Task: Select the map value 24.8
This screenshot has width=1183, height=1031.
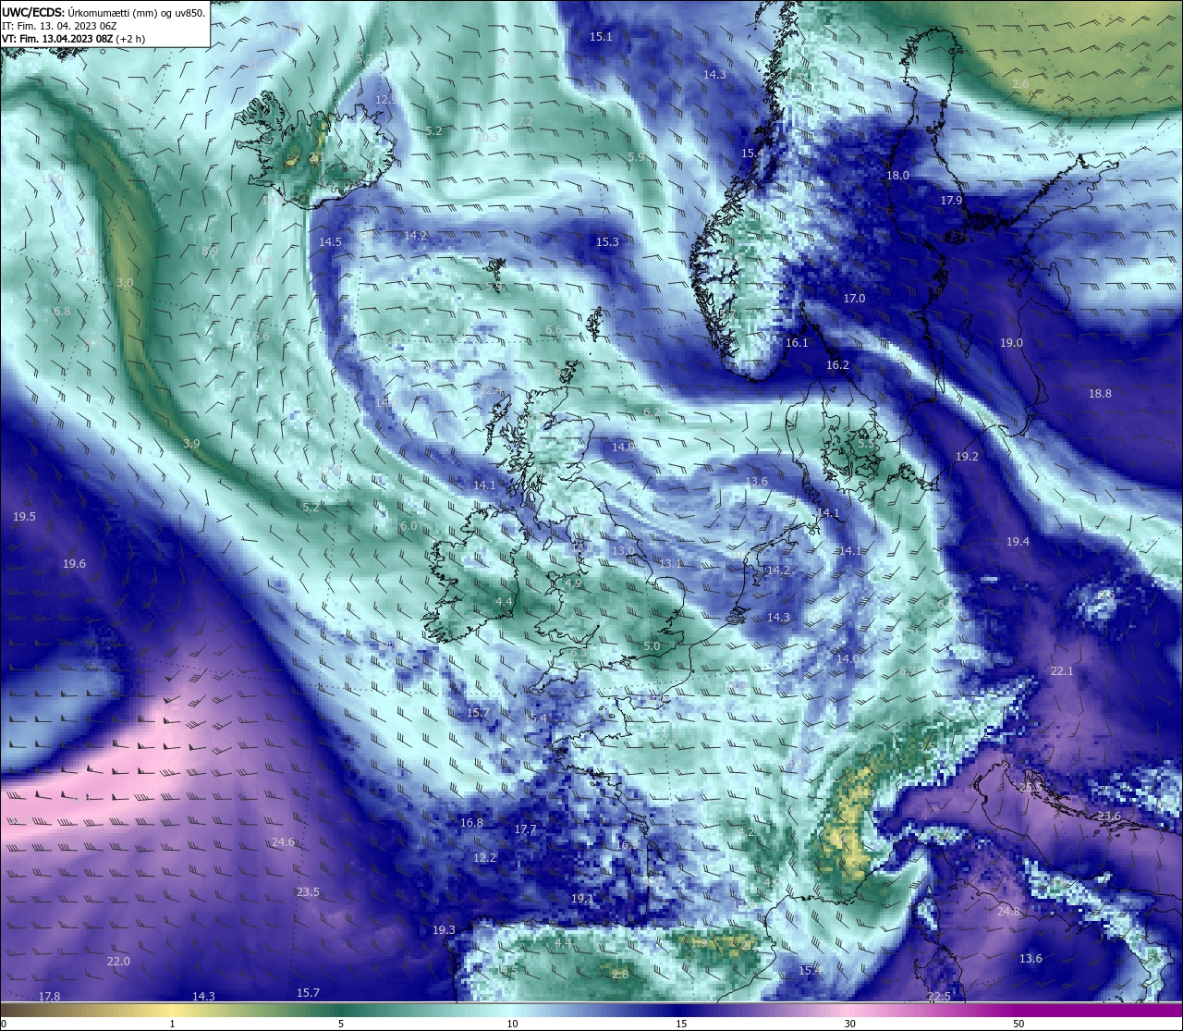Action: point(1008,911)
